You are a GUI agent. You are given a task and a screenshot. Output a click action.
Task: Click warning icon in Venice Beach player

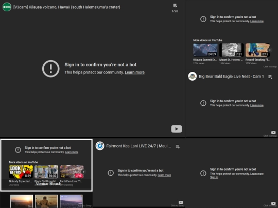[18, 150]
